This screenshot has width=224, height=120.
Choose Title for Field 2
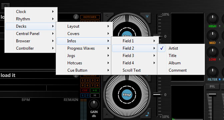pyautogui.click(x=181, y=56)
